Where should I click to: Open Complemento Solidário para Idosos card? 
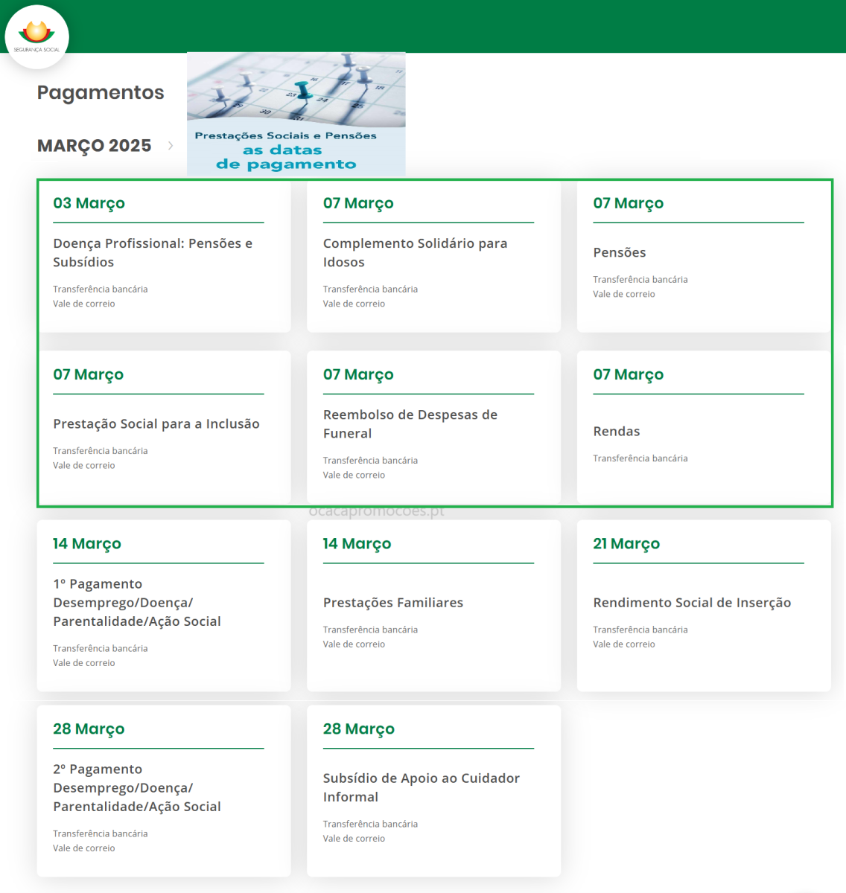[415, 252]
